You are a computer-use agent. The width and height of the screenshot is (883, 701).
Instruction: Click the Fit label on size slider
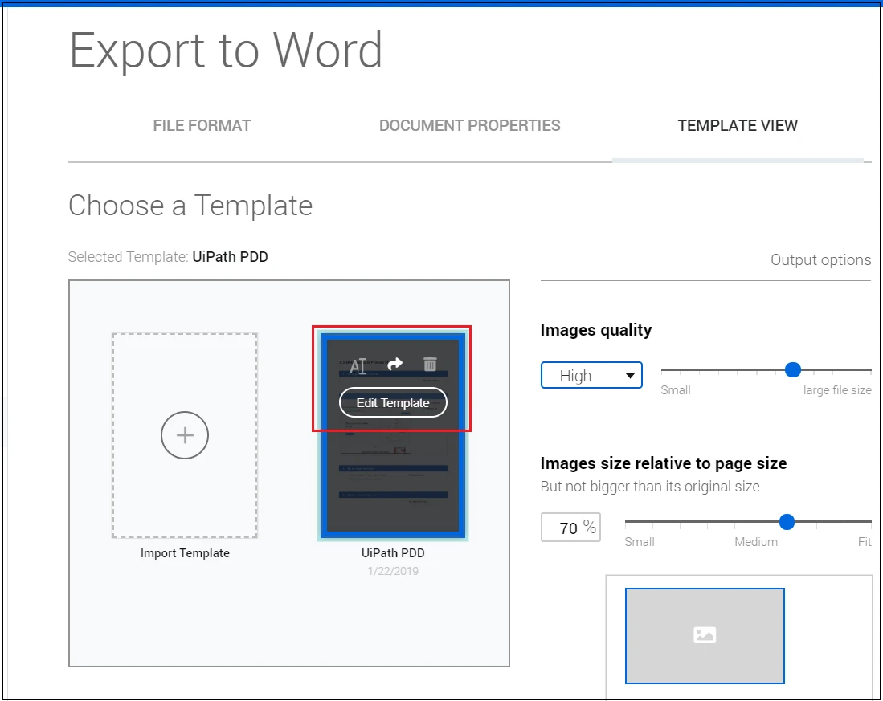(865, 542)
